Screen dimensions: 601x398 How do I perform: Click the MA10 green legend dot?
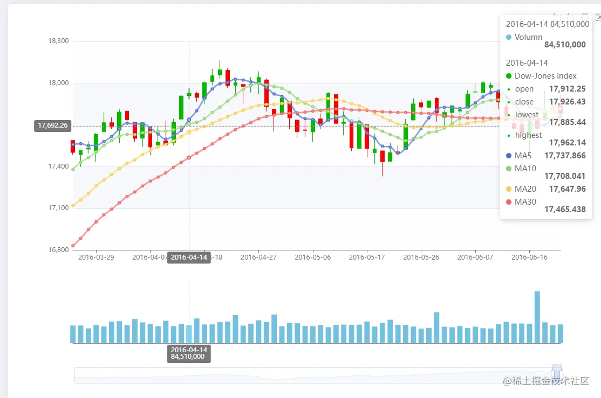click(509, 169)
